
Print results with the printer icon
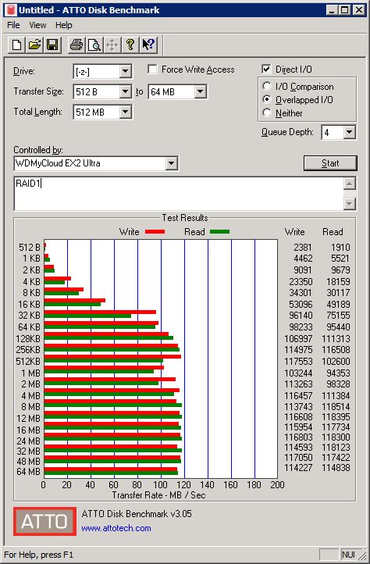pyautogui.click(x=76, y=45)
